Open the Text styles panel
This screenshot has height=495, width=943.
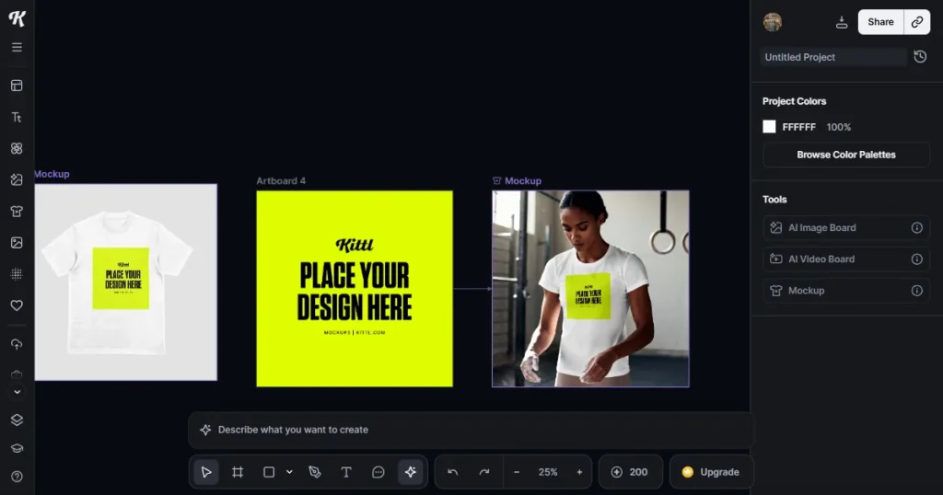tap(17, 117)
